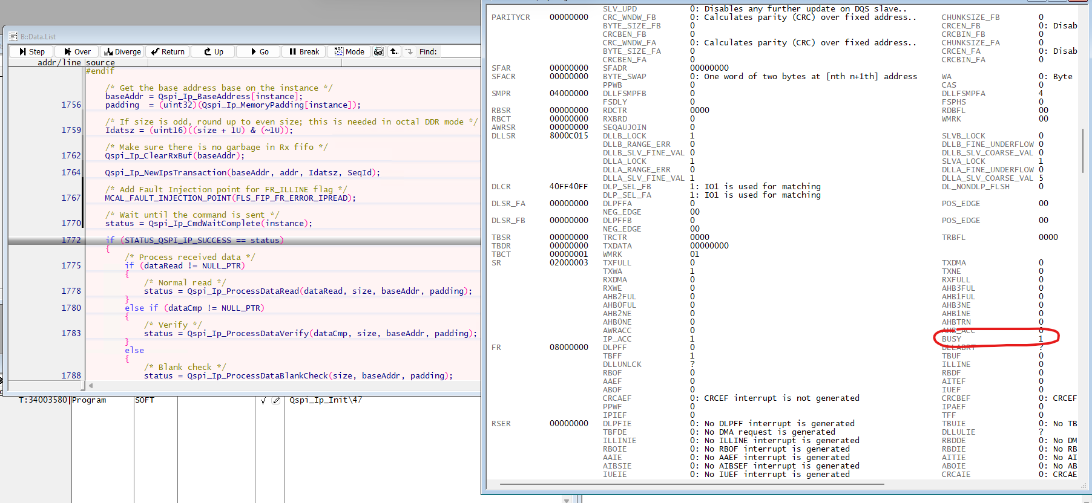Click the Qspi_Ip_ClearRxBuf(baseAddr) source line
This screenshot has width=1092, height=503.
175,155
